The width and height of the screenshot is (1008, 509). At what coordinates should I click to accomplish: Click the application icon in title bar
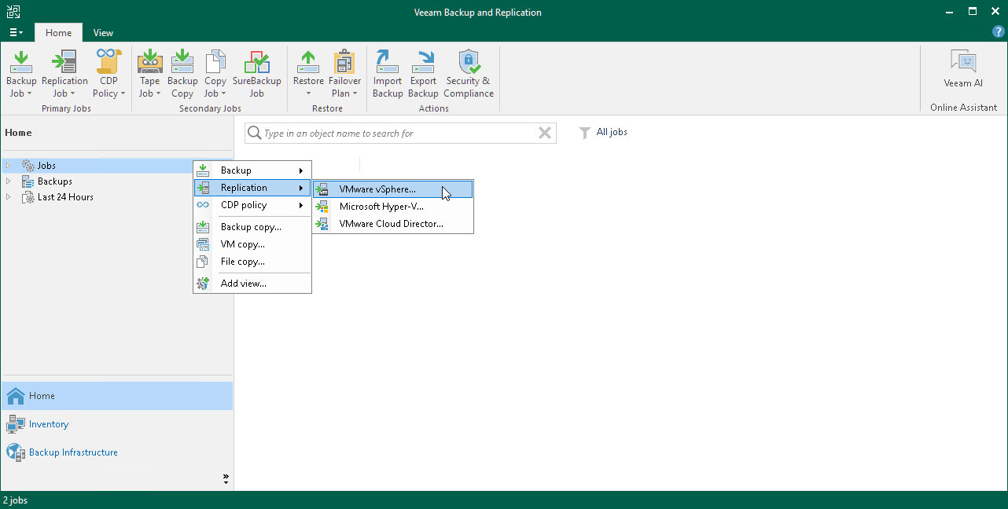point(13,12)
